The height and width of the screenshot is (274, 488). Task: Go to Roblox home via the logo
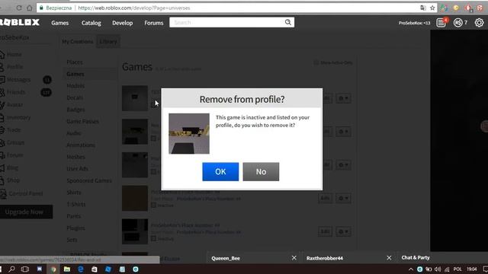point(20,22)
